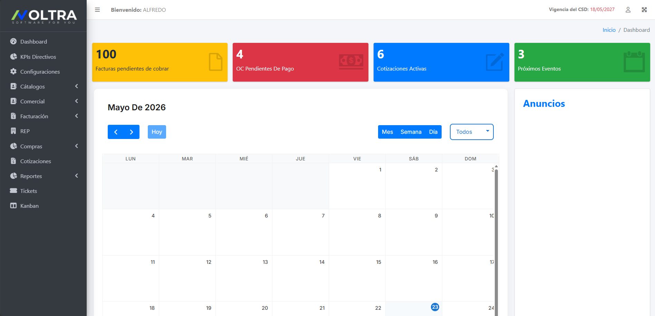655x316 pixels.
Task: Follow the Inicio breadcrumb link
Action: pyautogui.click(x=609, y=30)
